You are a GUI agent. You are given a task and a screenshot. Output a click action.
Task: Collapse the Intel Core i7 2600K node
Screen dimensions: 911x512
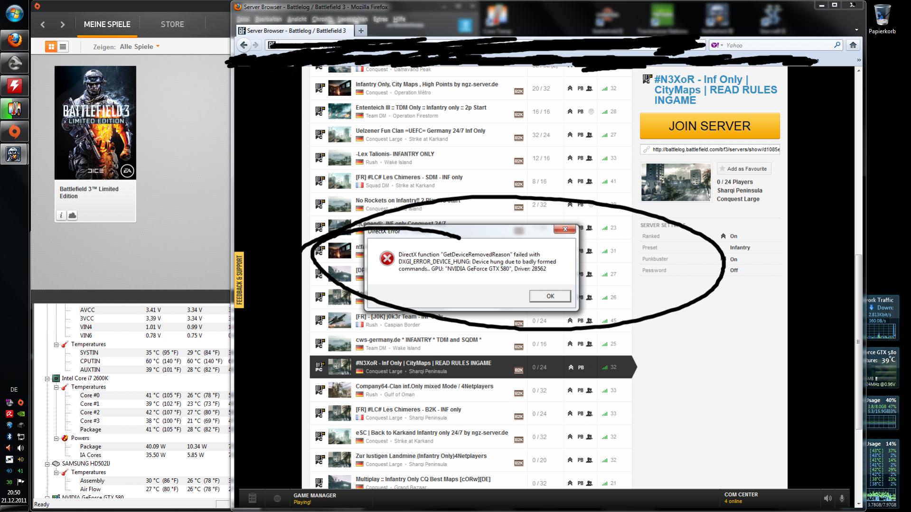pos(47,379)
